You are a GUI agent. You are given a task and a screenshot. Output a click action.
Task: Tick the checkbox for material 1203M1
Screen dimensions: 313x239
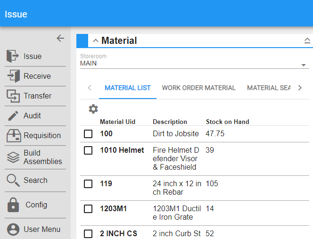[88, 208]
